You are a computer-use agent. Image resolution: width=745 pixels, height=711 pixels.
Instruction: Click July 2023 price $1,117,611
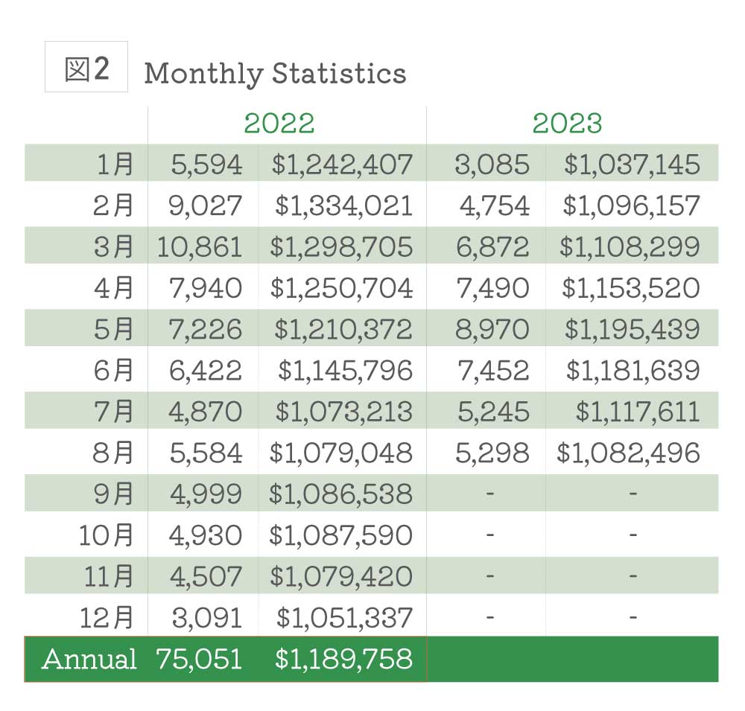pos(638,412)
